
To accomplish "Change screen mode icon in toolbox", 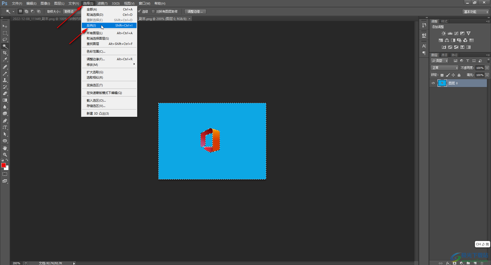I will 5,181.
